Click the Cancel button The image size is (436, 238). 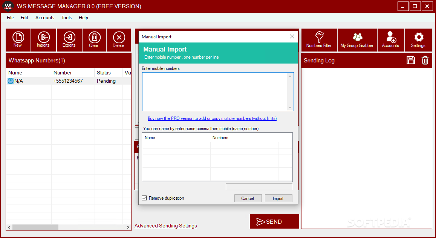pos(248,199)
